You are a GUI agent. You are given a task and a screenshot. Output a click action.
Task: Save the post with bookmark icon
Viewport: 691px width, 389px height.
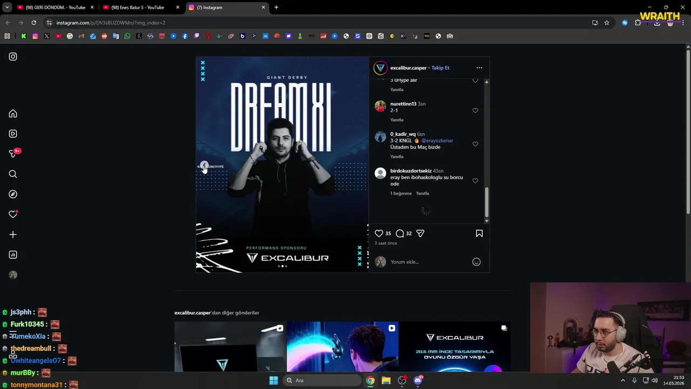pos(479,233)
